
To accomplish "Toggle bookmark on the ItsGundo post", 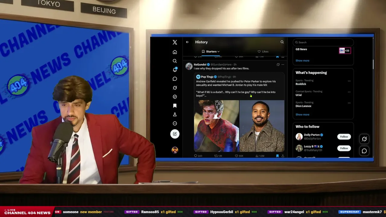I will point(277,156).
